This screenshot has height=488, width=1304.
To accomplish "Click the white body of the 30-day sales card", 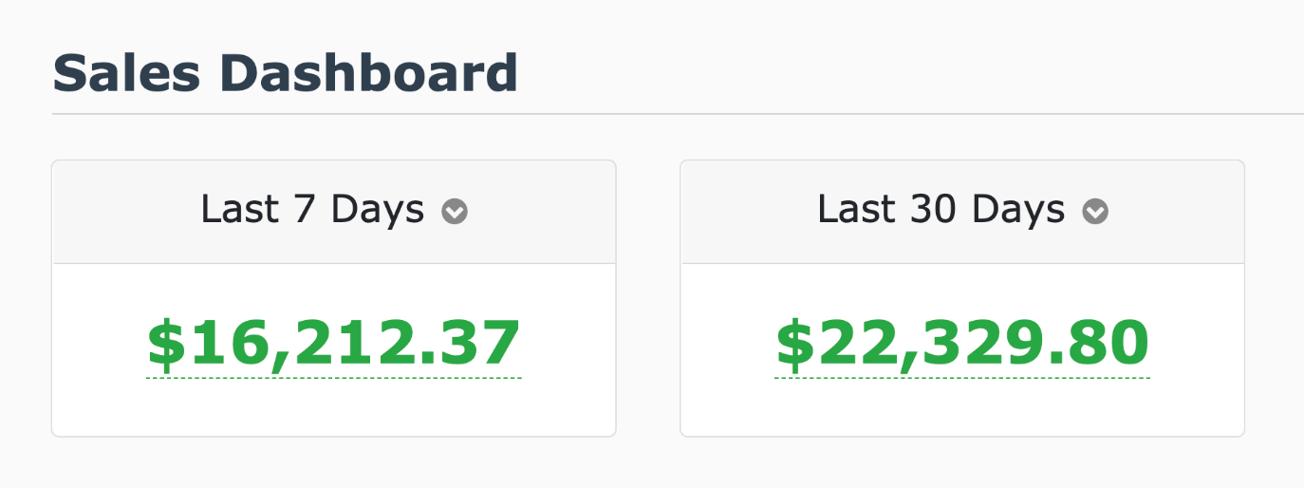I will (x=962, y=408).
